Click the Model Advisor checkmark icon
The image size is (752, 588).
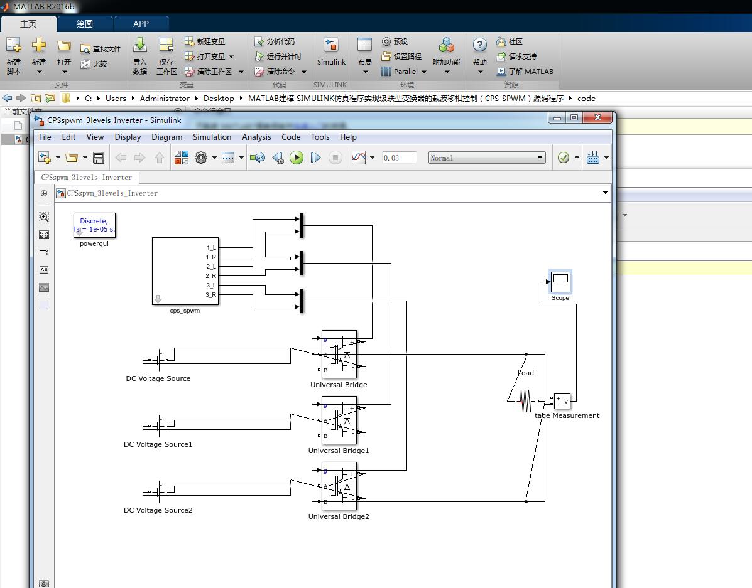coord(564,158)
